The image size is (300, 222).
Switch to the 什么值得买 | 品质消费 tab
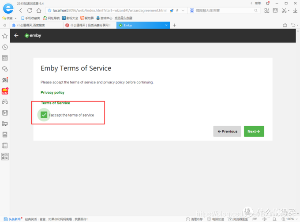pyautogui.click(x=90, y=25)
